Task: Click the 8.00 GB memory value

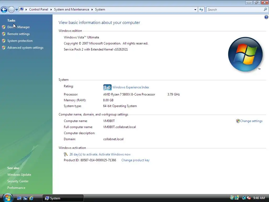Action: point(108,100)
